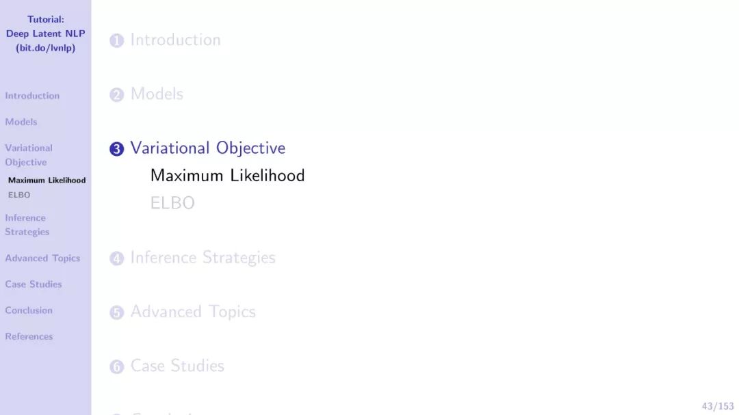Click the 43/153 slide page counter
739x415 pixels.
click(x=717, y=406)
